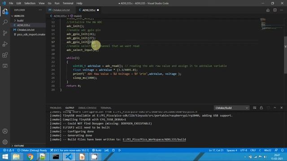Click the Build button in status bar
287x161 pixels.
point(97,150)
